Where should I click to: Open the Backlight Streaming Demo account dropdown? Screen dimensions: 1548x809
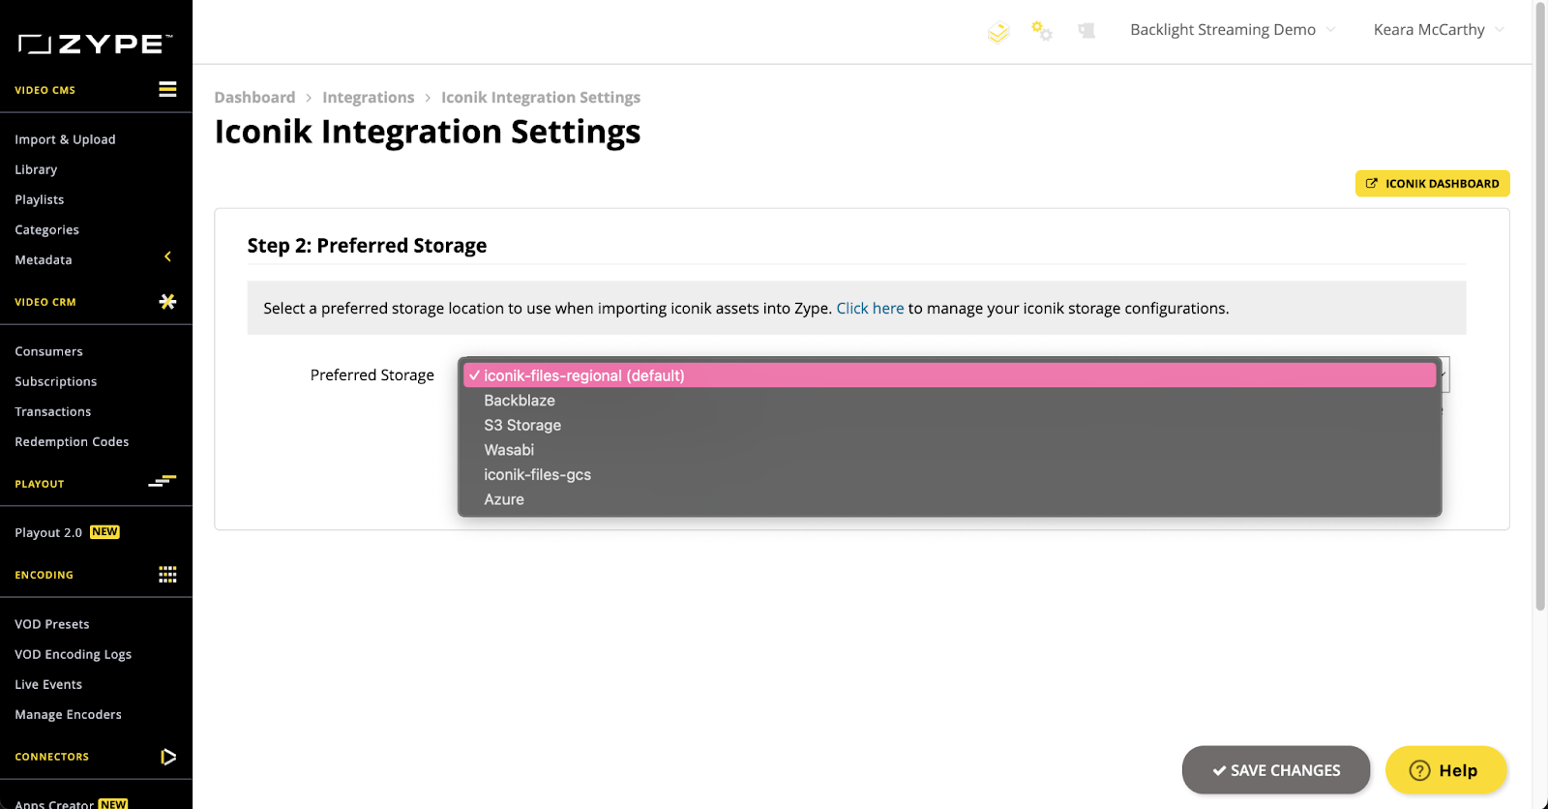point(1233,30)
